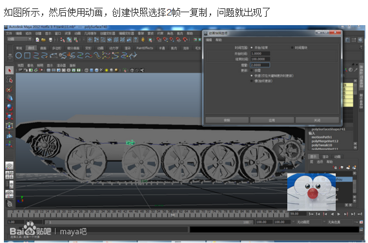Play the animation forward
This screenshot has height=243, width=368.
pyautogui.click(x=339, y=214)
